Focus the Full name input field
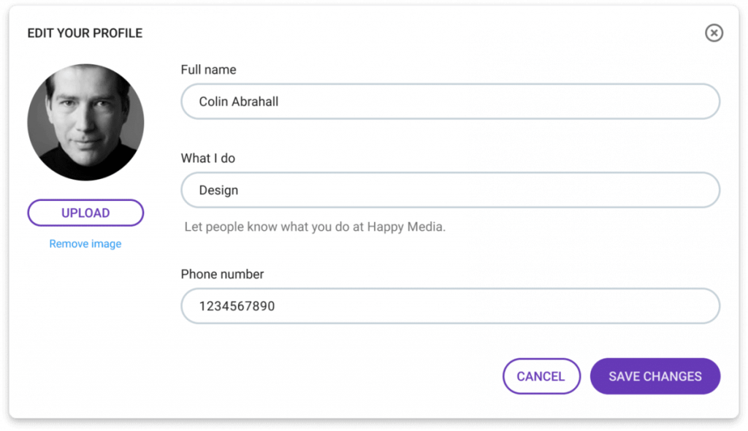The width and height of the screenshot is (748, 431). (x=450, y=102)
